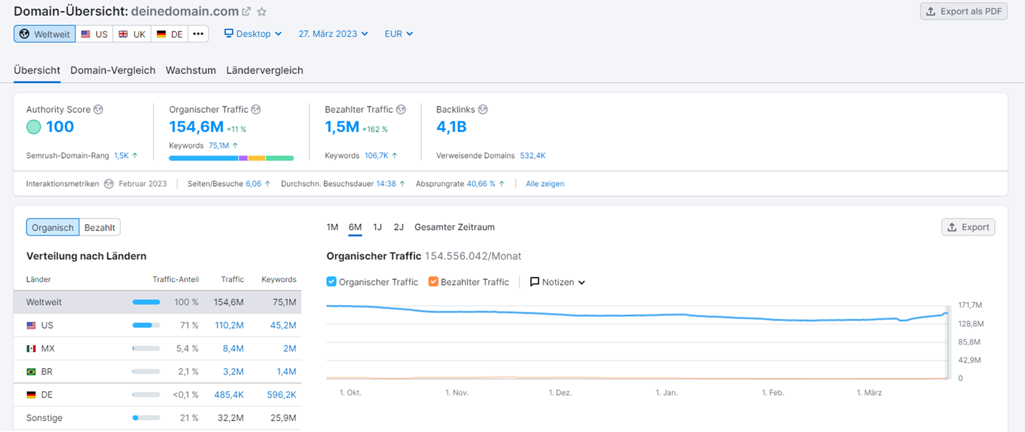Click the Interaktionsmetriken globe icon
This screenshot has height=432, width=1025.
coord(109,183)
